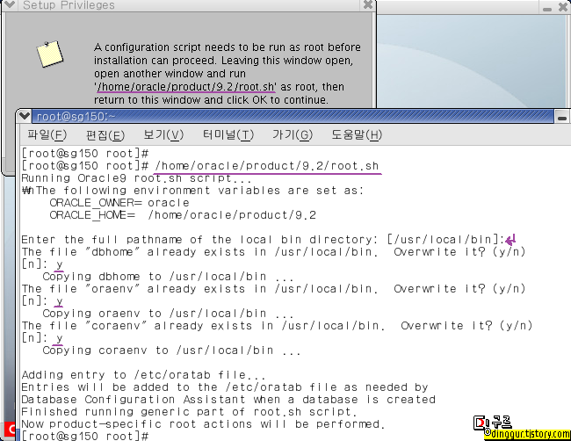
Task: Click the Setup Privileges title bar
Action: (190, 5)
